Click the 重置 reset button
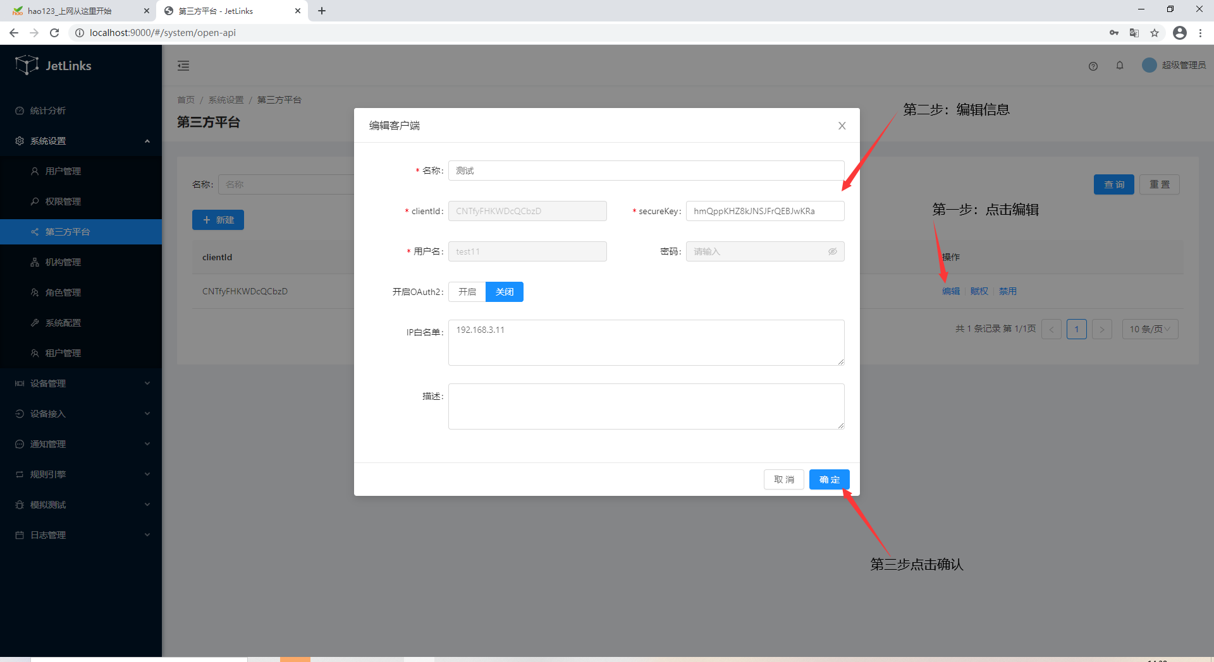The image size is (1214, 662). click(x=1160, y=184)
